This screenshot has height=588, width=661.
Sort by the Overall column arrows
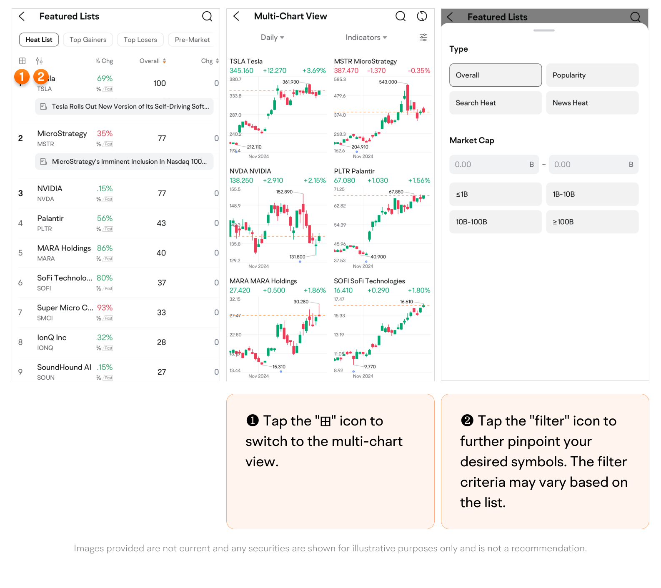click(x=164, y=61)
